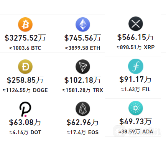Click the teal Filecoin icon
The image size is (166, 143).
(136, 66)
